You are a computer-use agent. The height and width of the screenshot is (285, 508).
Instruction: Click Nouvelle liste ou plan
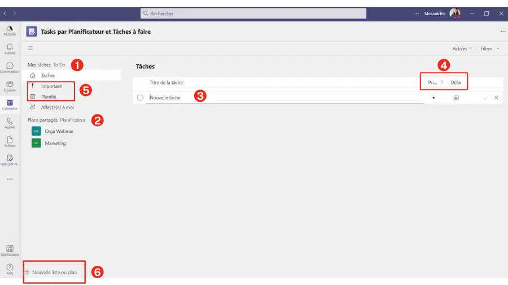click(x=51, y=273)
